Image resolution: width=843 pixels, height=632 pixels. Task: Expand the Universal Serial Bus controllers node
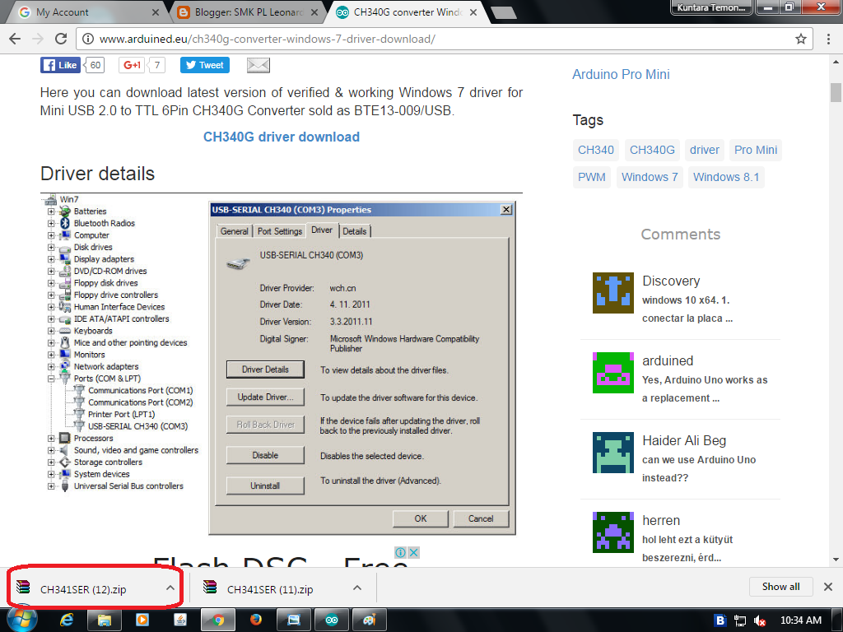51,486
